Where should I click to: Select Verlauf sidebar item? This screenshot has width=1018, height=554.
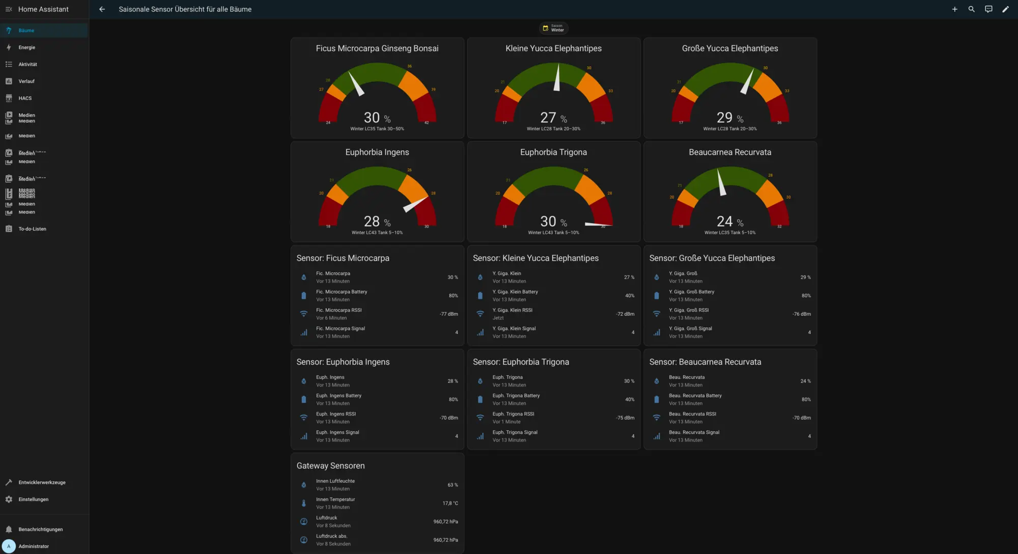click(26, 81)
